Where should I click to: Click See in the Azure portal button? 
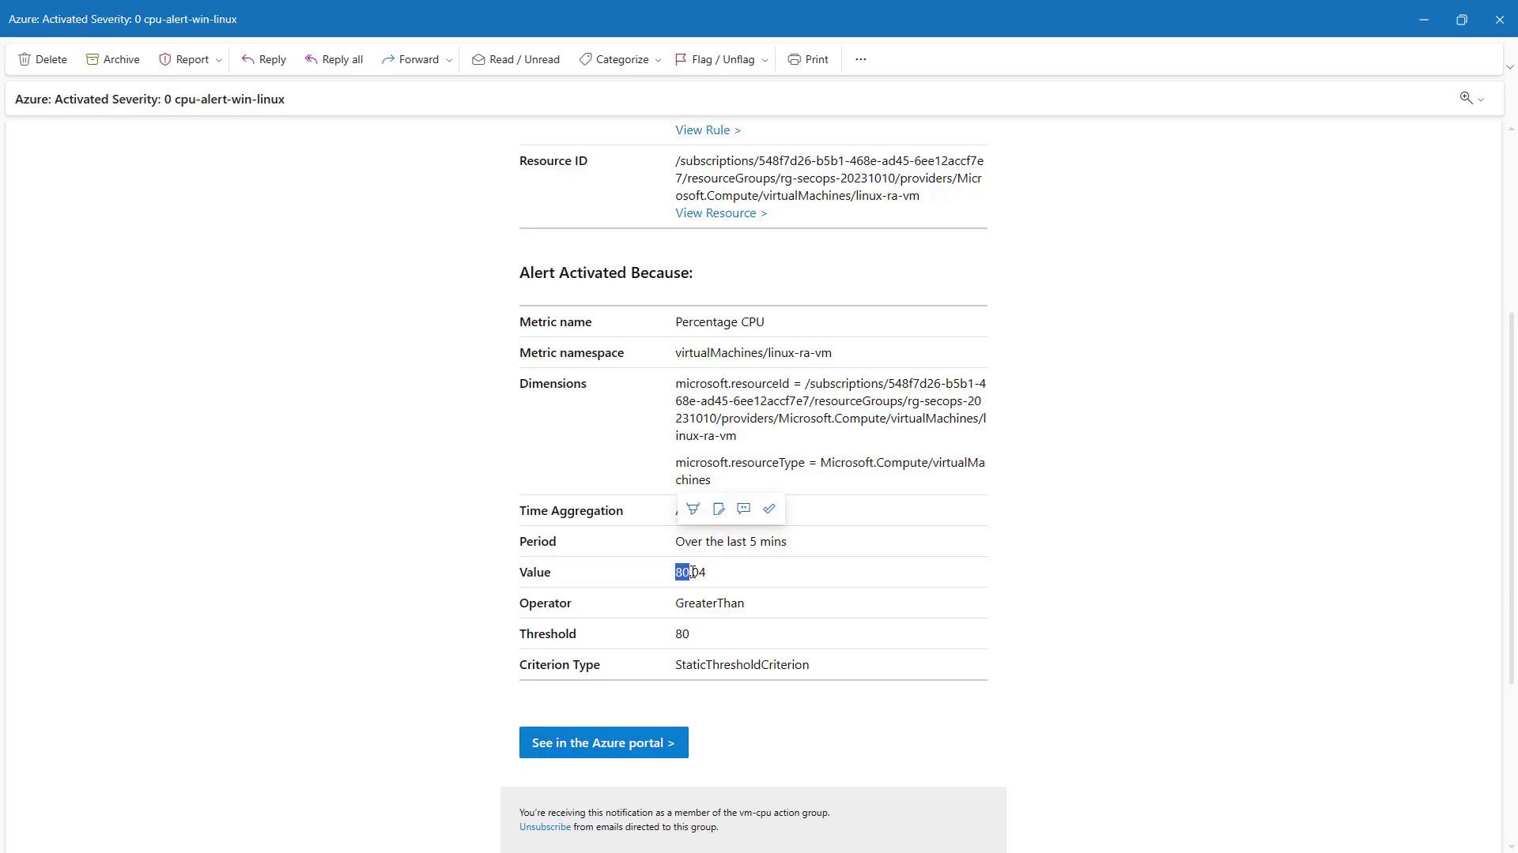tap(603, 743)
